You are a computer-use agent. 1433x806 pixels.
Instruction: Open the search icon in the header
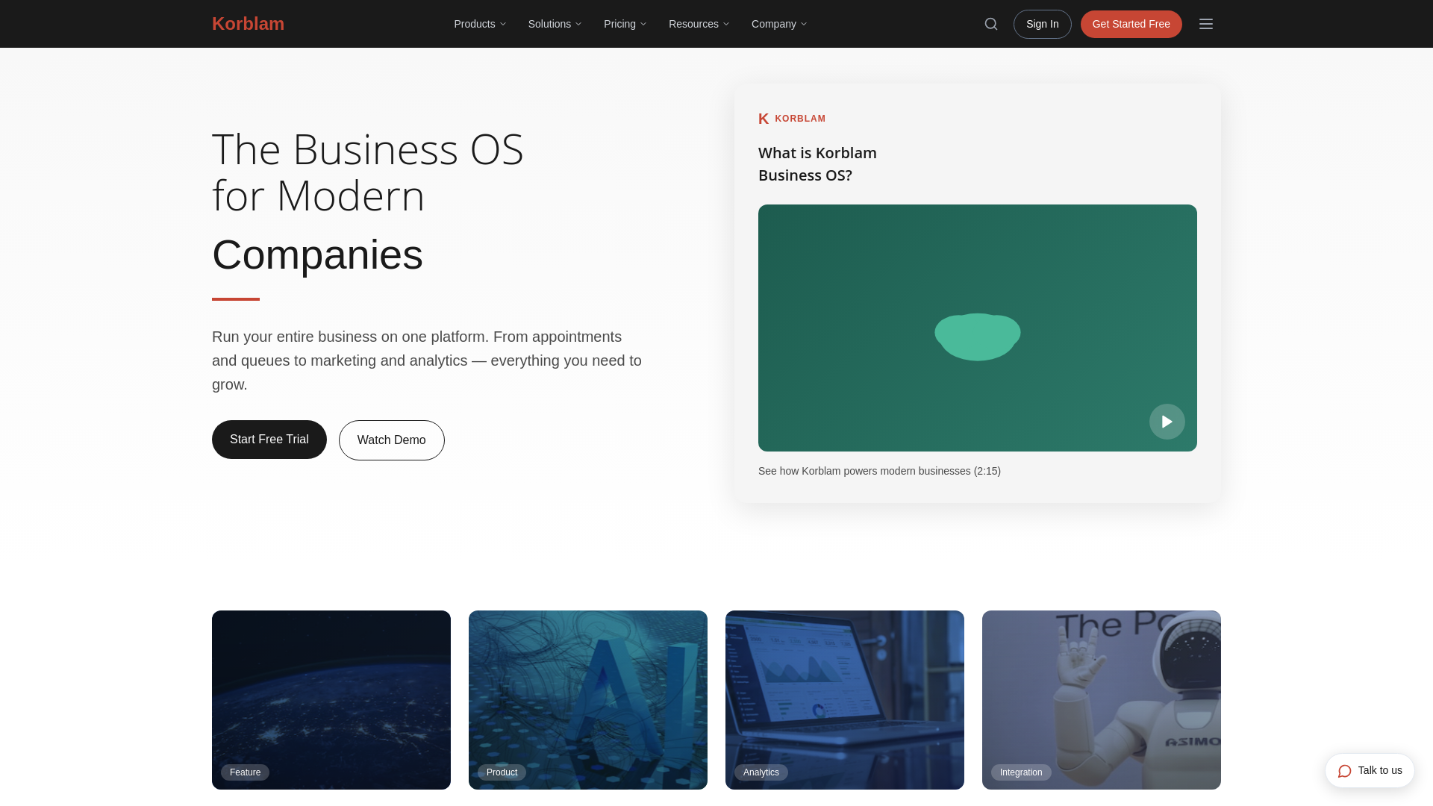[x=991, y=24]
